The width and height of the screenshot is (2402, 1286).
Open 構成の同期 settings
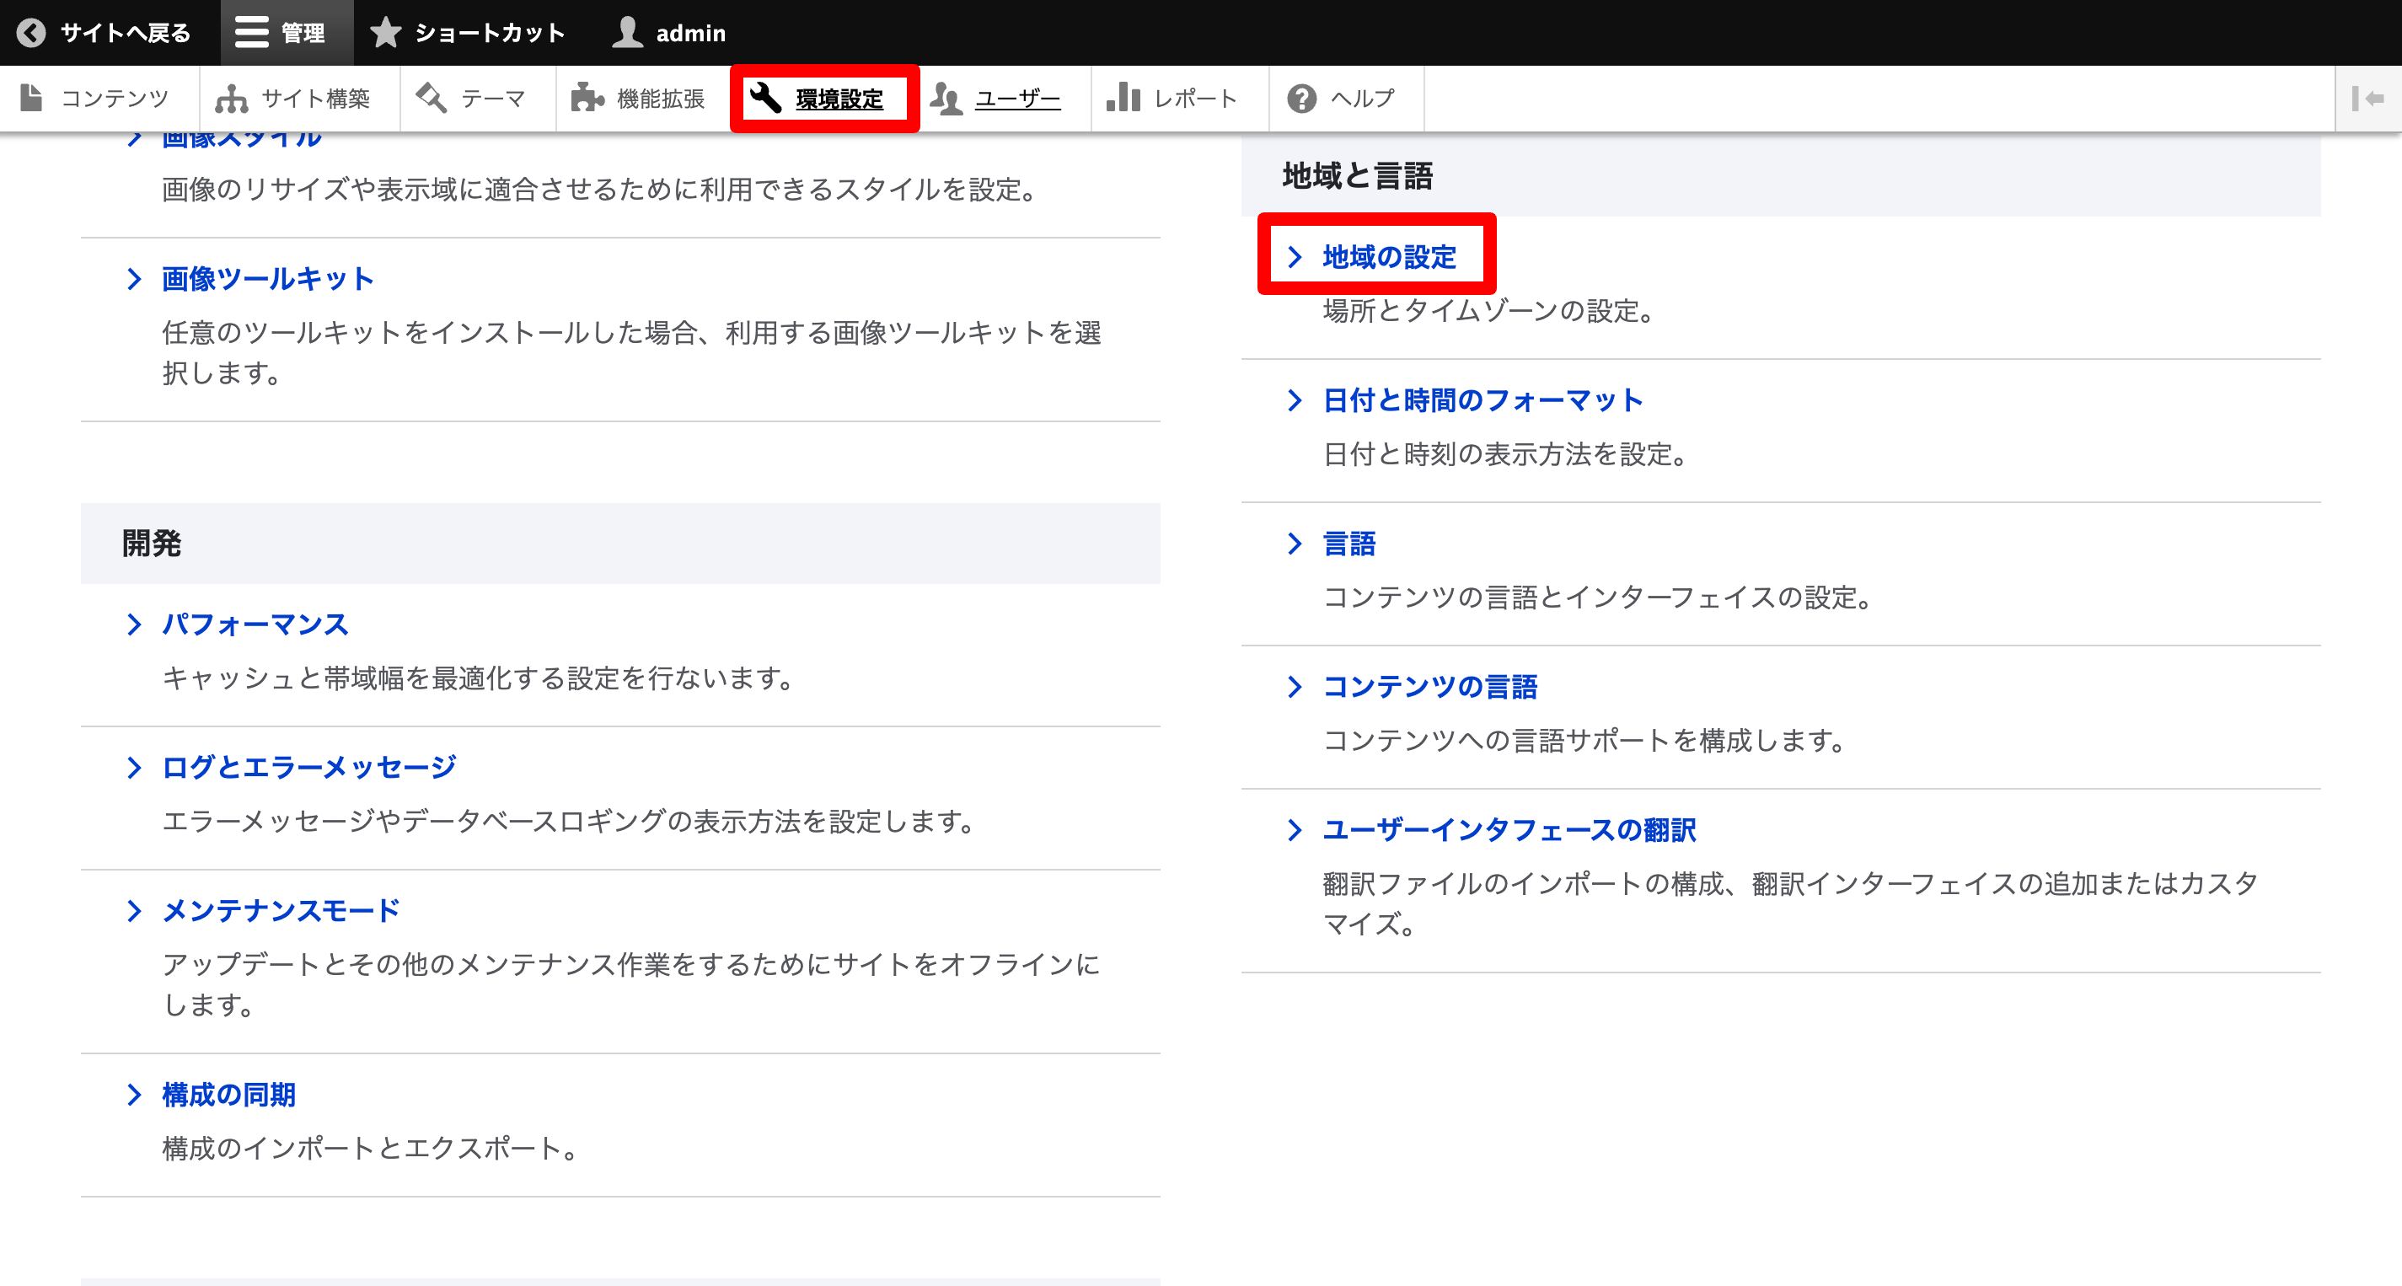click(x=228, y=1096)
